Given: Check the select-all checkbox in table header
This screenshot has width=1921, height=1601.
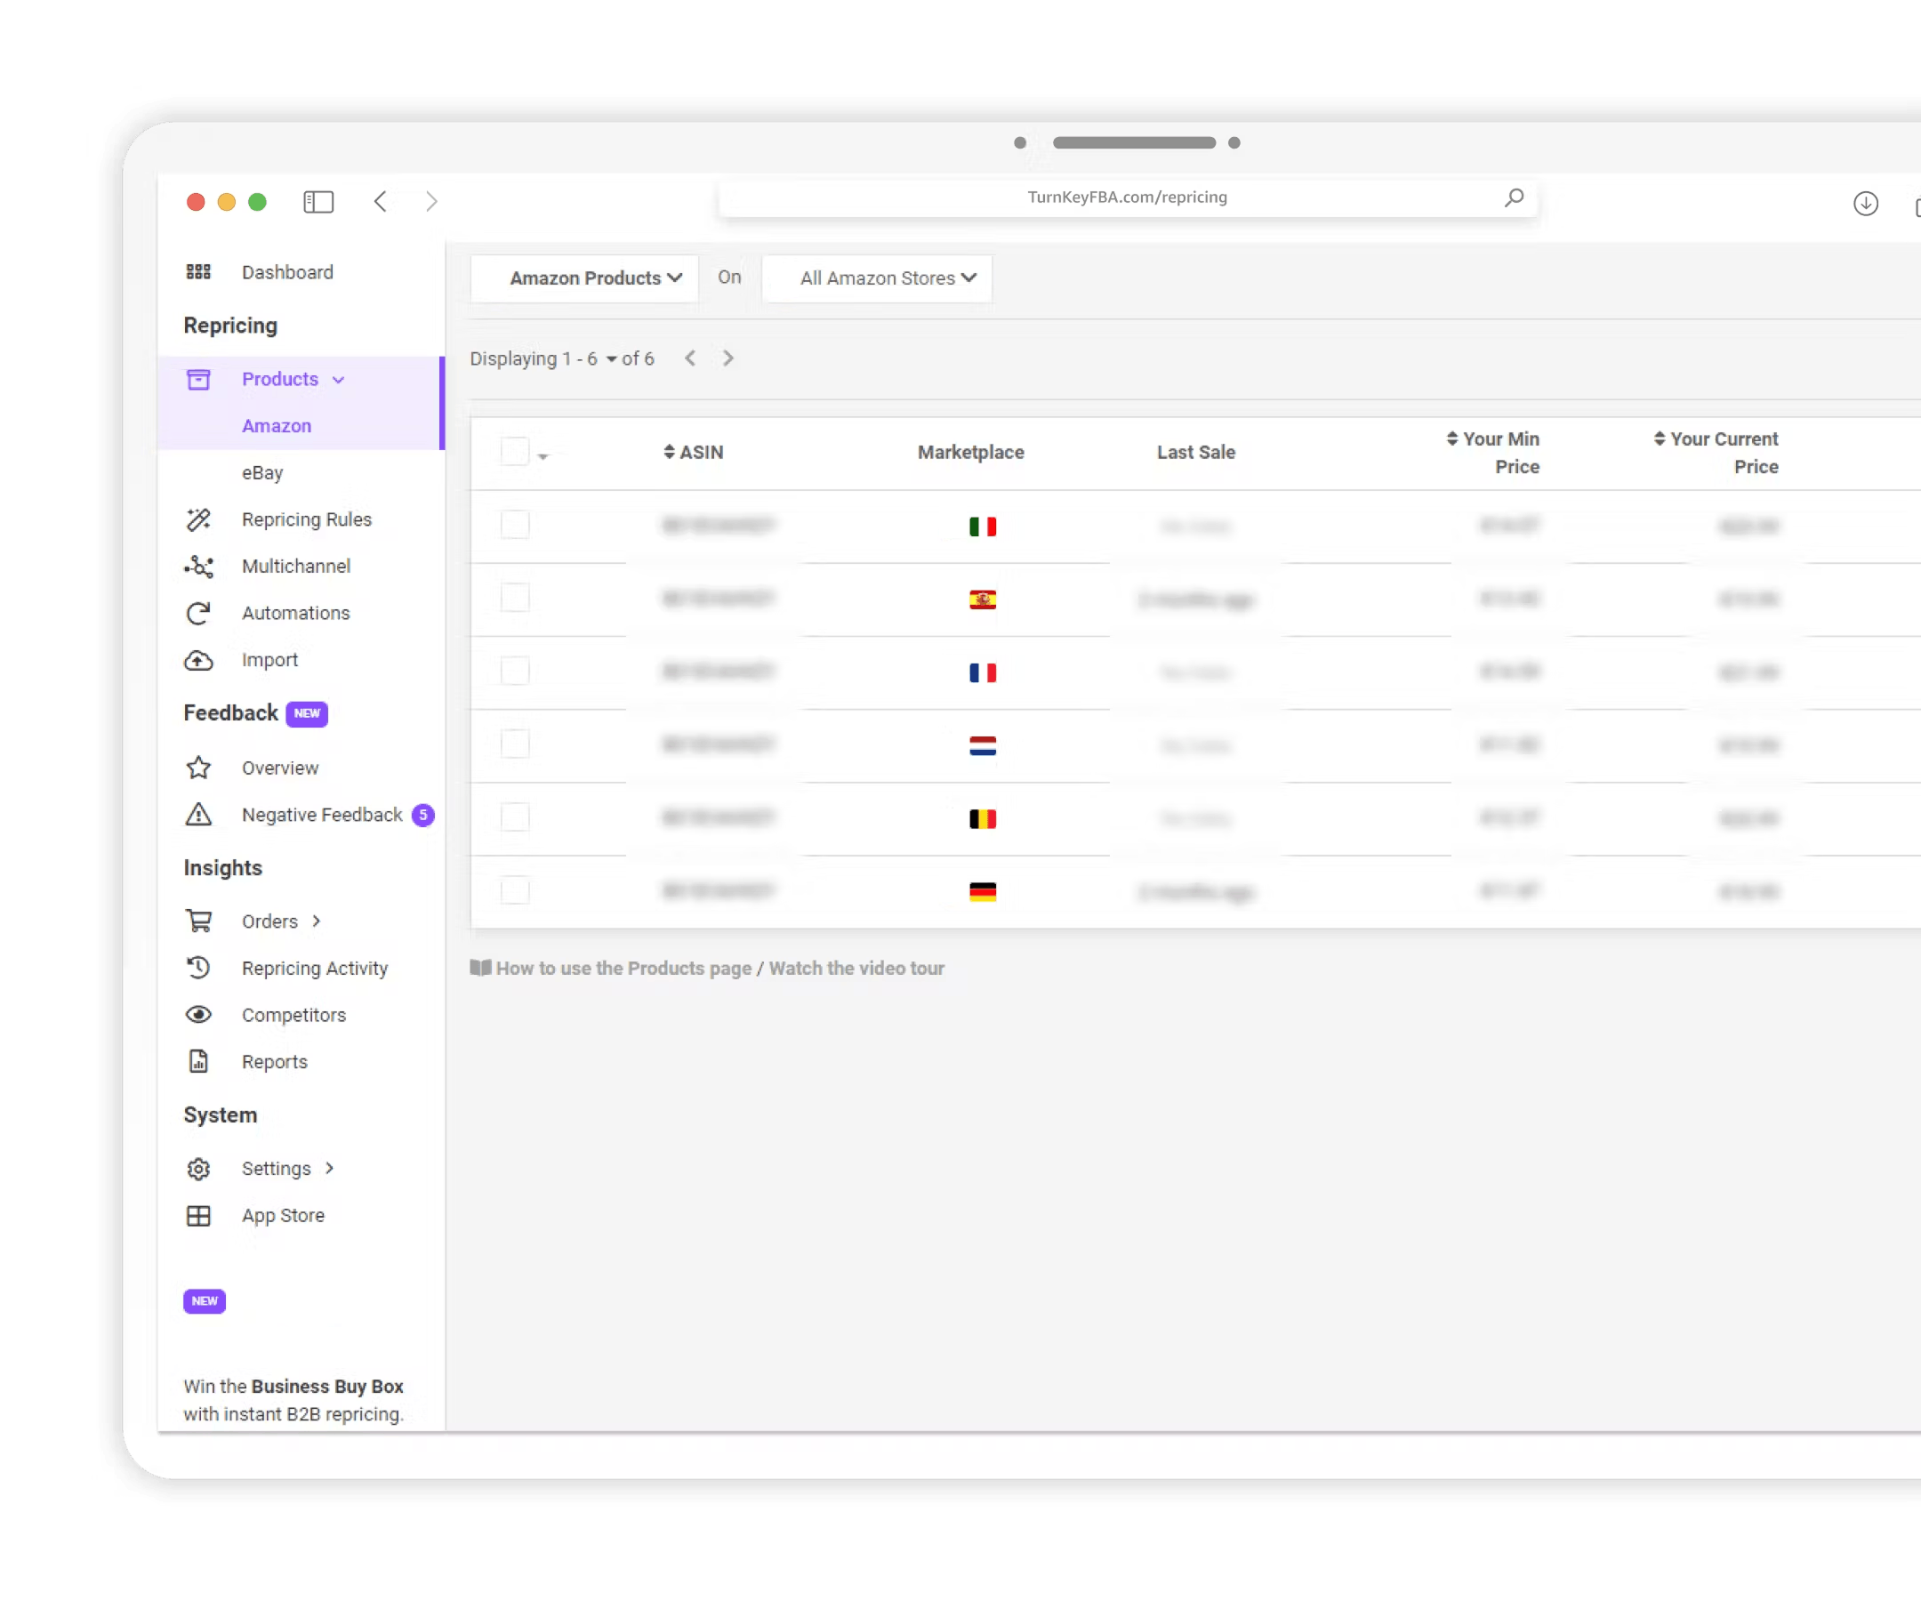Looking at the screenshot, I should (x=515, y=452).
